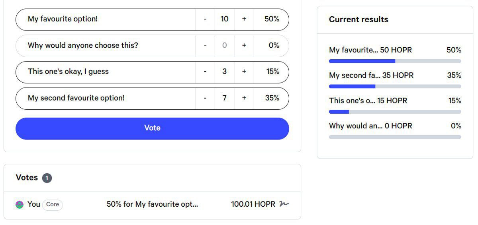Image resolution: width=478 pixels, height=225 pixels.
Task: Decrease votes for My favourite option
Action: 205,19
